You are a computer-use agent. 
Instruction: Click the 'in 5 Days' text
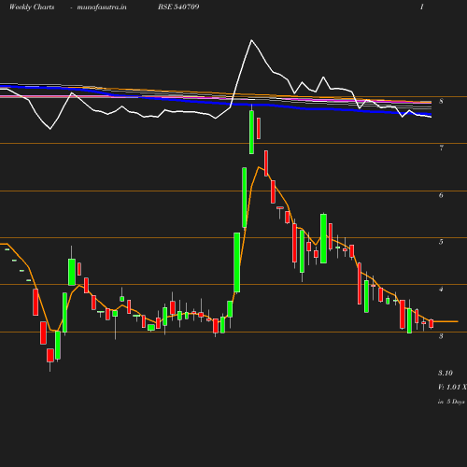click(451, 402)
